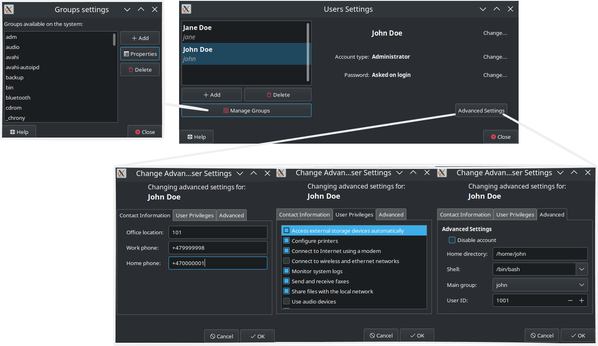Click the trash icon to delete John Doe
The height and width of the screenshot is (346, 598).
coord(269,94)
